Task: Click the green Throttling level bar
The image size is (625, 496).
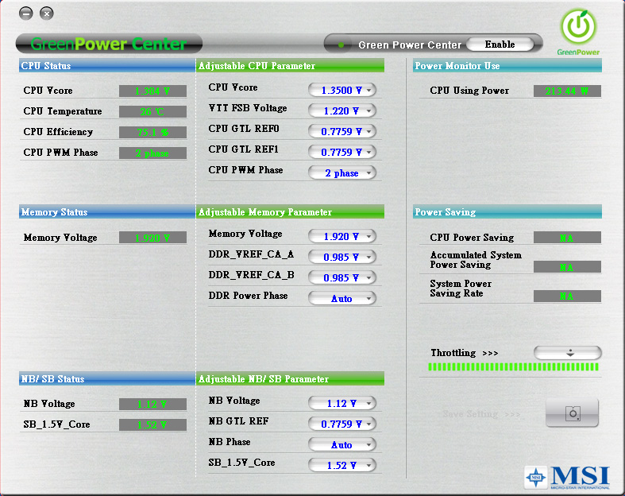Action: (513, 366)
